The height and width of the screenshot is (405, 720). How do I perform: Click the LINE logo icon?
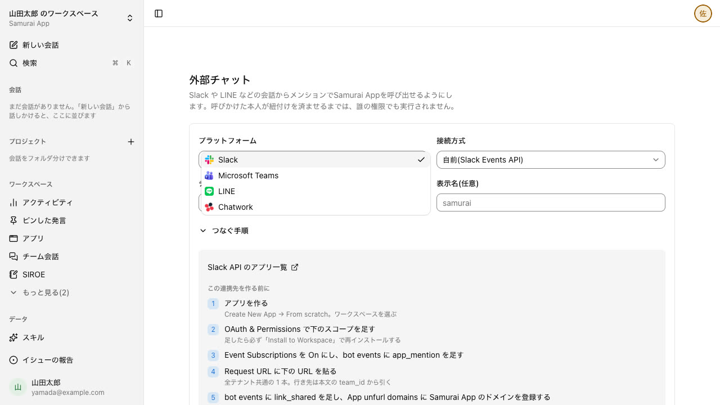pos(209,191)
